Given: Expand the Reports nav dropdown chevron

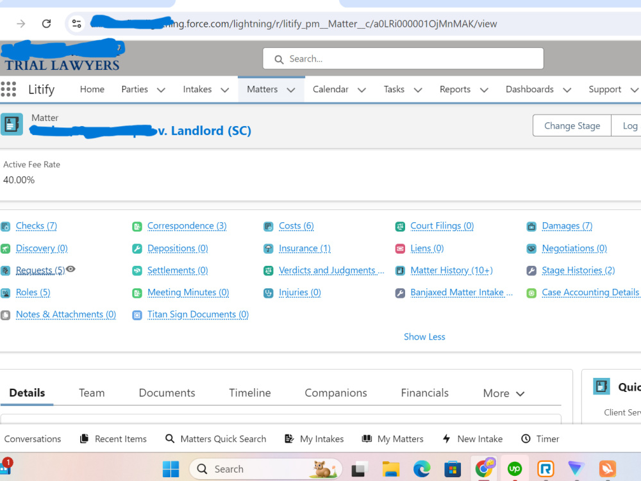Looking at the screenshot, I should coord(484,90).
